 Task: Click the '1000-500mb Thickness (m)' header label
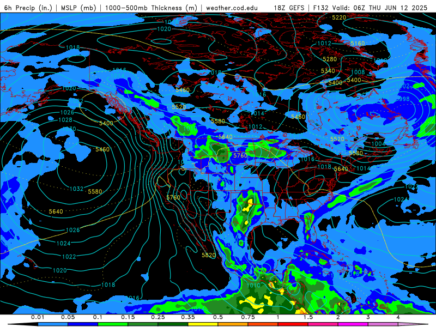pos(151,8)
